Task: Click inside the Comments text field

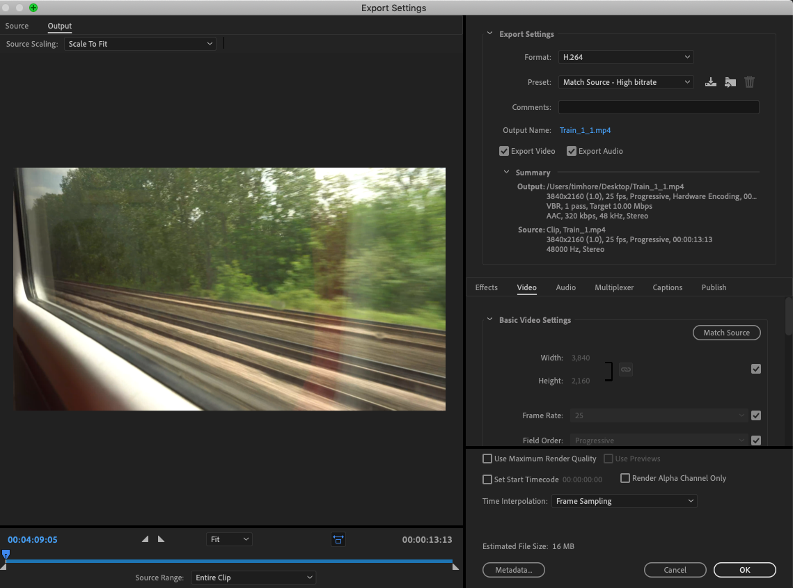Action: coord(658,107)
